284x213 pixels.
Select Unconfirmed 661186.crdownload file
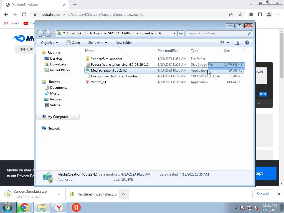(x=164, y=76)
